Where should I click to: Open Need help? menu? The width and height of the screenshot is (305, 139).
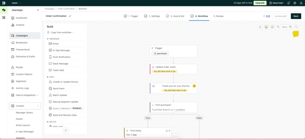276,3
